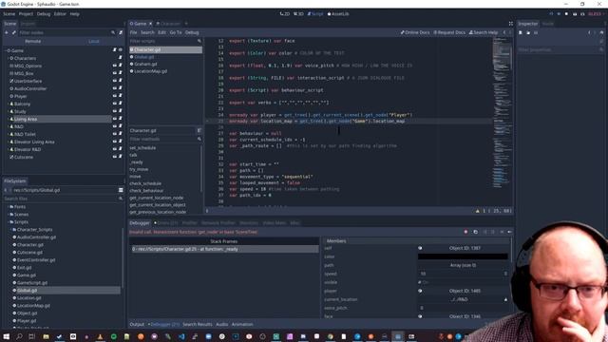Open the AssetLib workspace
Viewport: 608px width, 342px height.
tap(338, 14)
